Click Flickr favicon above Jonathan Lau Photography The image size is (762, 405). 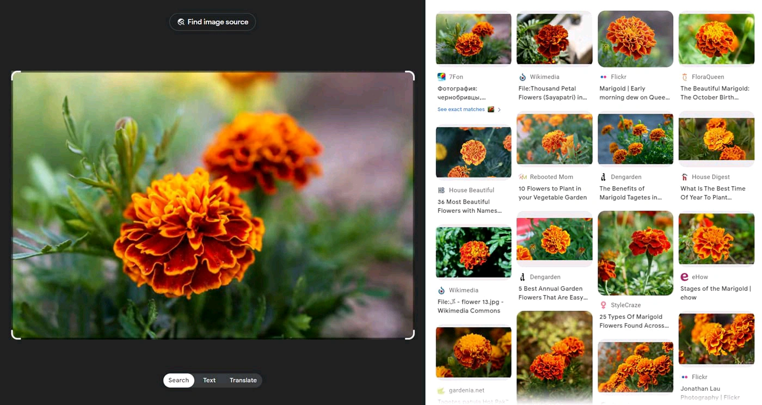click(684, 377)
